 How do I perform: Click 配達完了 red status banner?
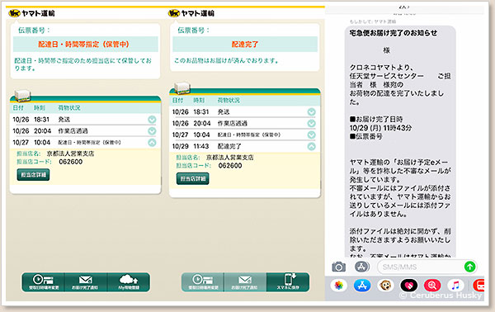tap(245, 45)
